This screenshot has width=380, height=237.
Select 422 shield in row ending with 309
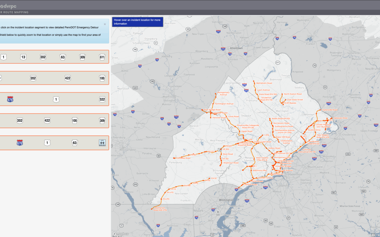pos(47,121)
